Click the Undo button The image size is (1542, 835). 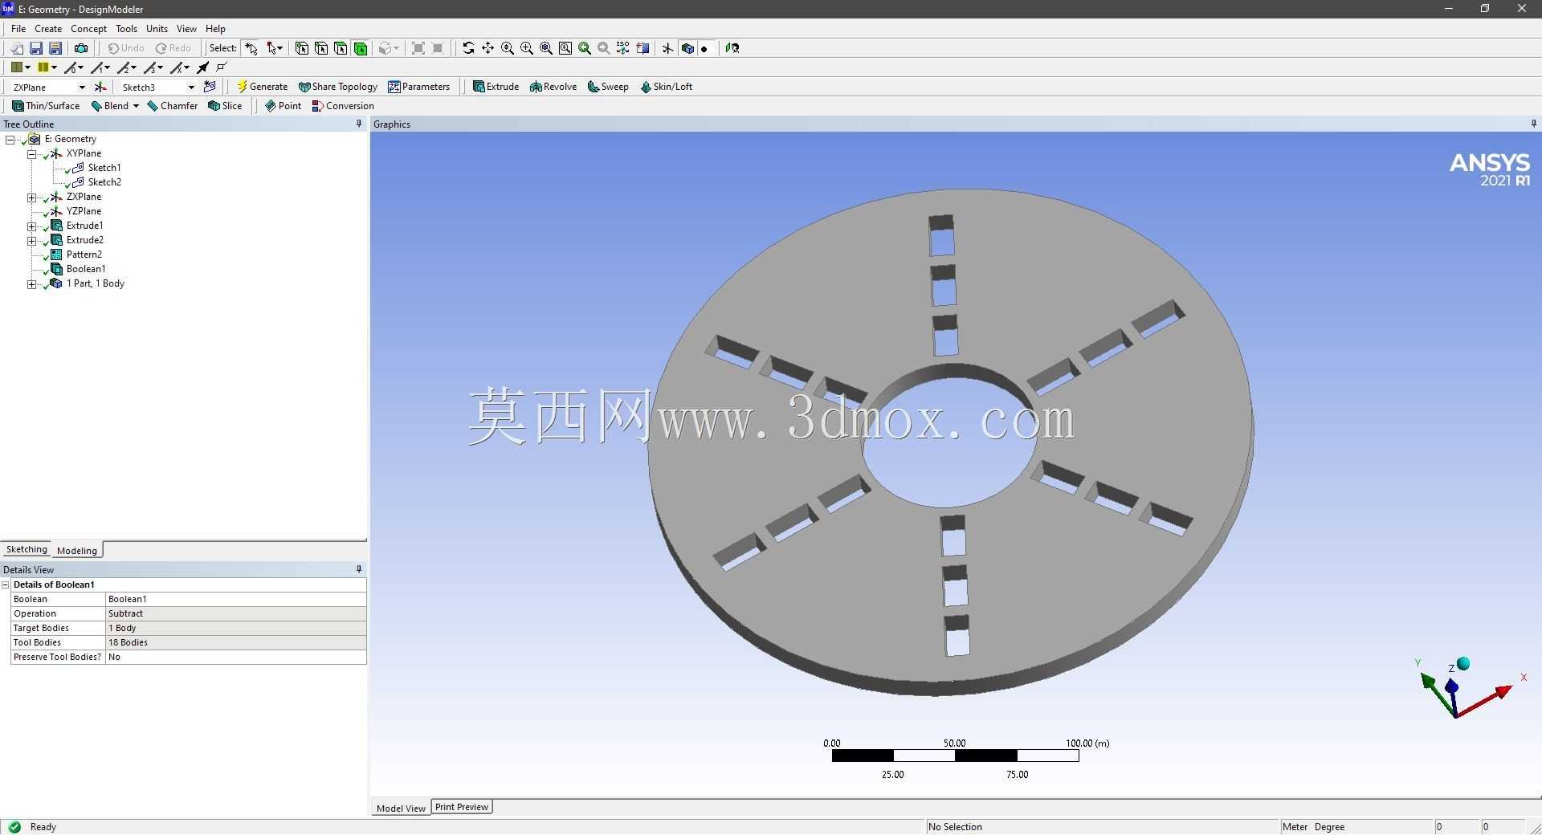[x=126, y=48]
